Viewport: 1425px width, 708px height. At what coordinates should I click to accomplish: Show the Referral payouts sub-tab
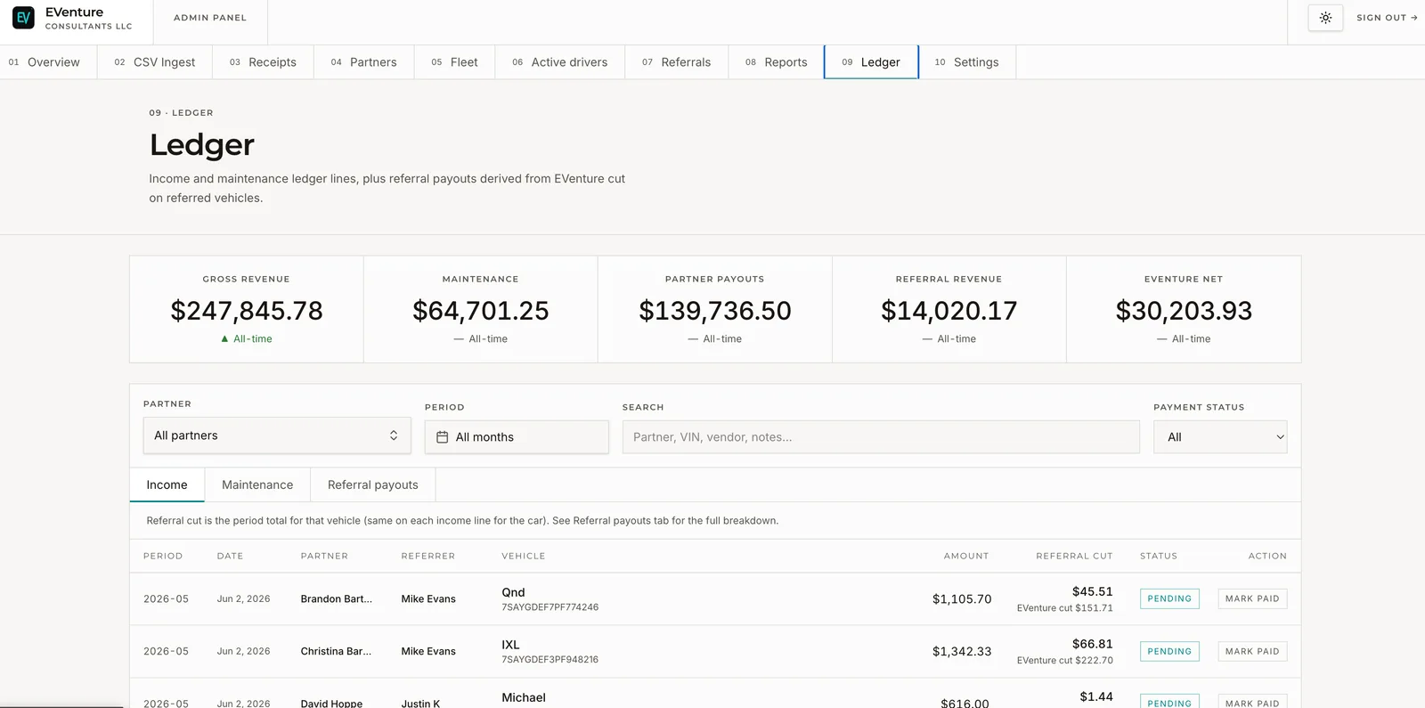pyautogui.click(x=373, y=485)
